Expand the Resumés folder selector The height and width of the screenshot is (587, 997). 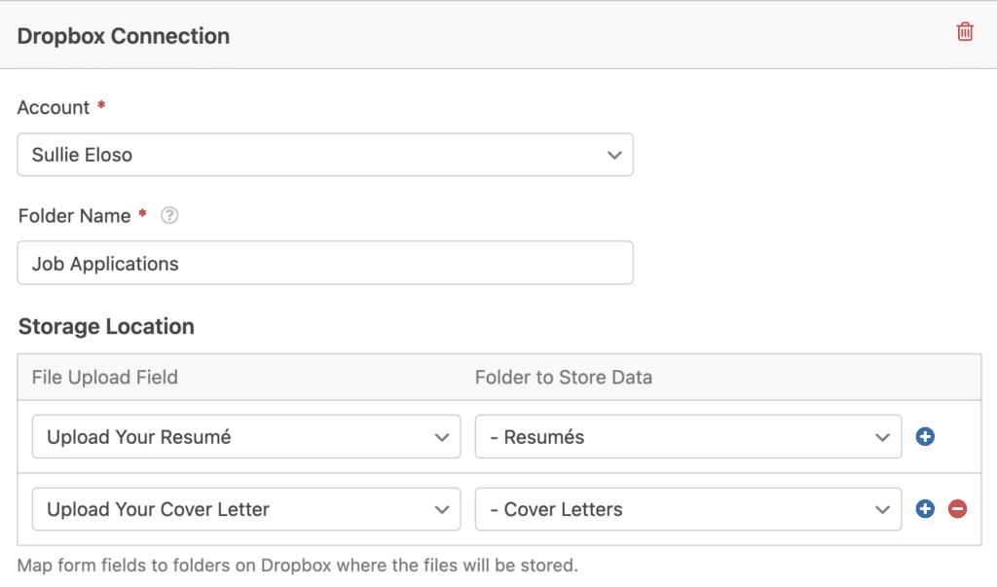pyautogui.click(x=687, y=436)
